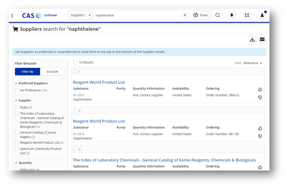Click the naphthalene search input field
287x188 pixels.
137,15
